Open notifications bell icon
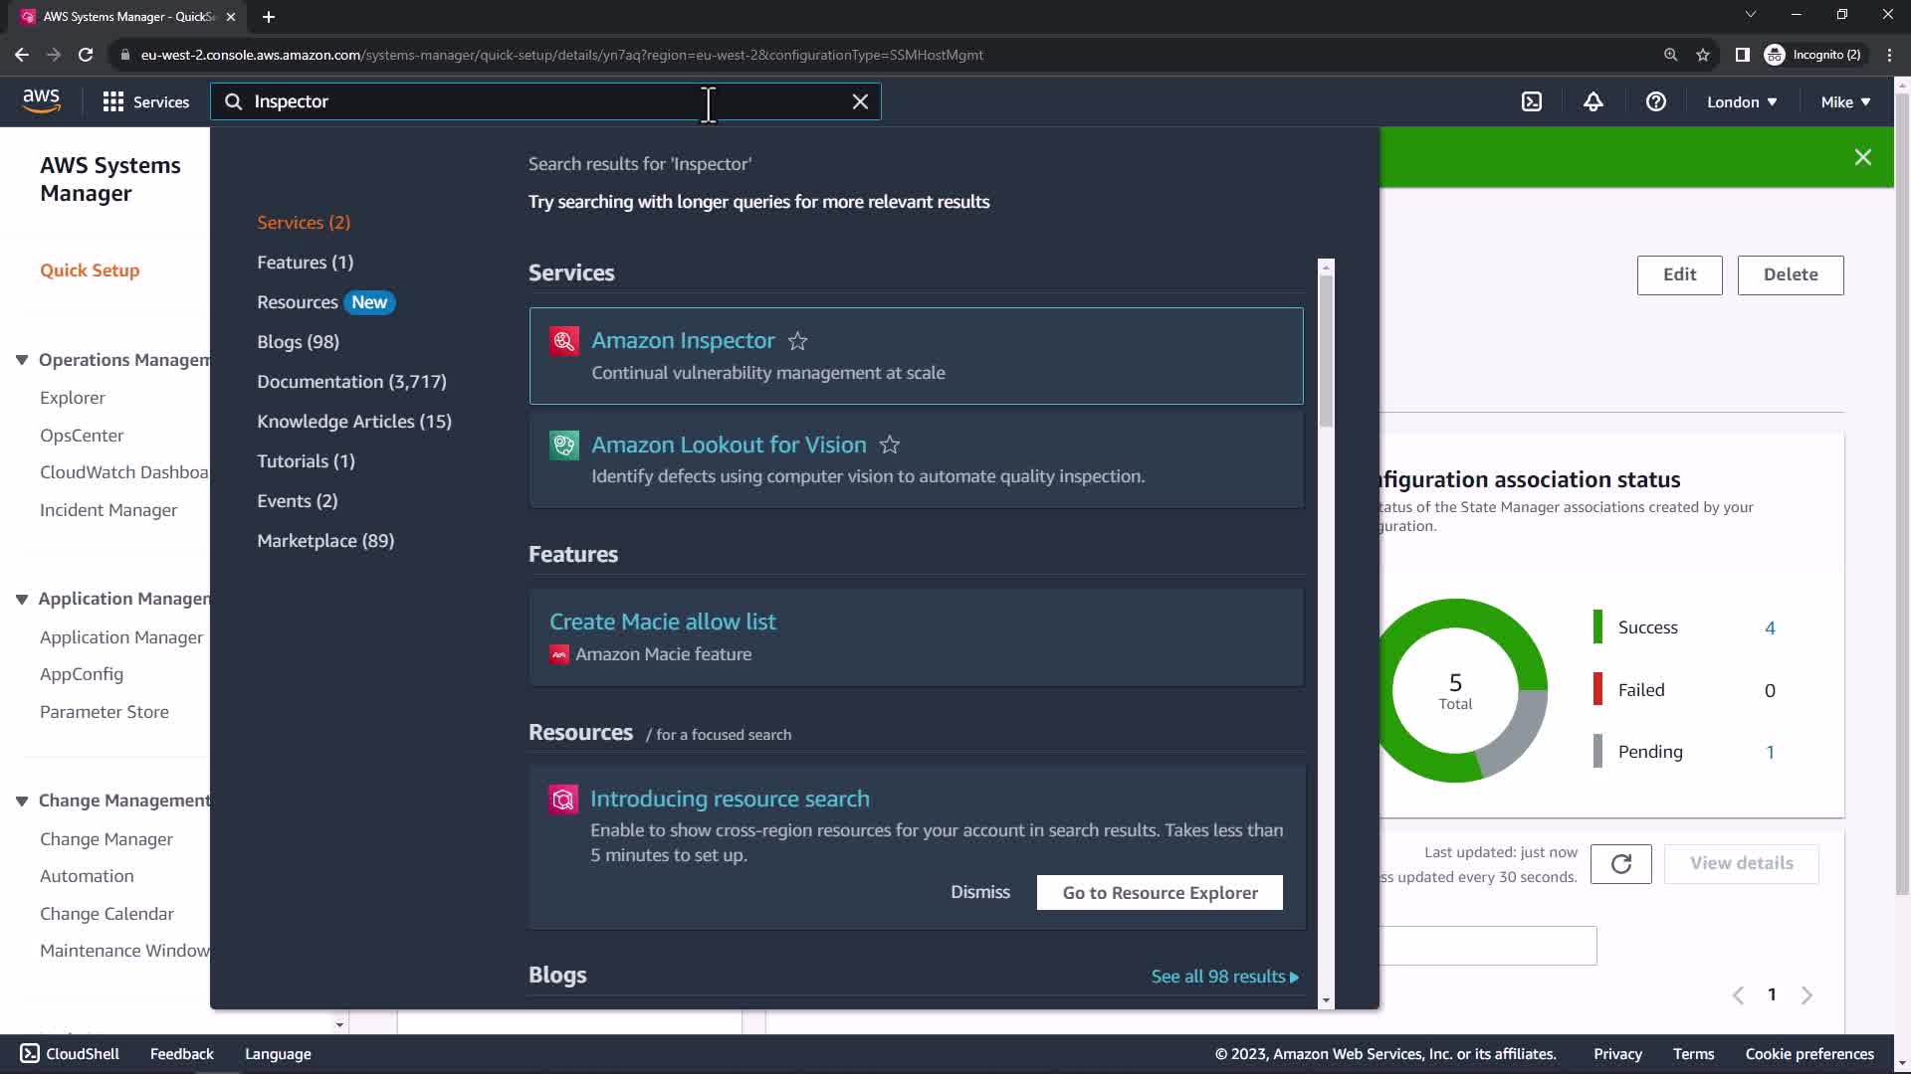This screenshot has height=1074, width=1911. tap(1593, 101)
